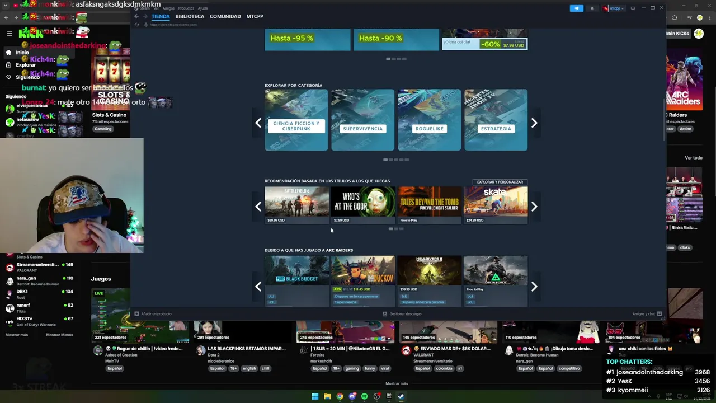This screenshot has height=403, width=716.
Task: Show previous recommended titles carousel arrow
Action: pyautogui.click(x=258, y=207)
